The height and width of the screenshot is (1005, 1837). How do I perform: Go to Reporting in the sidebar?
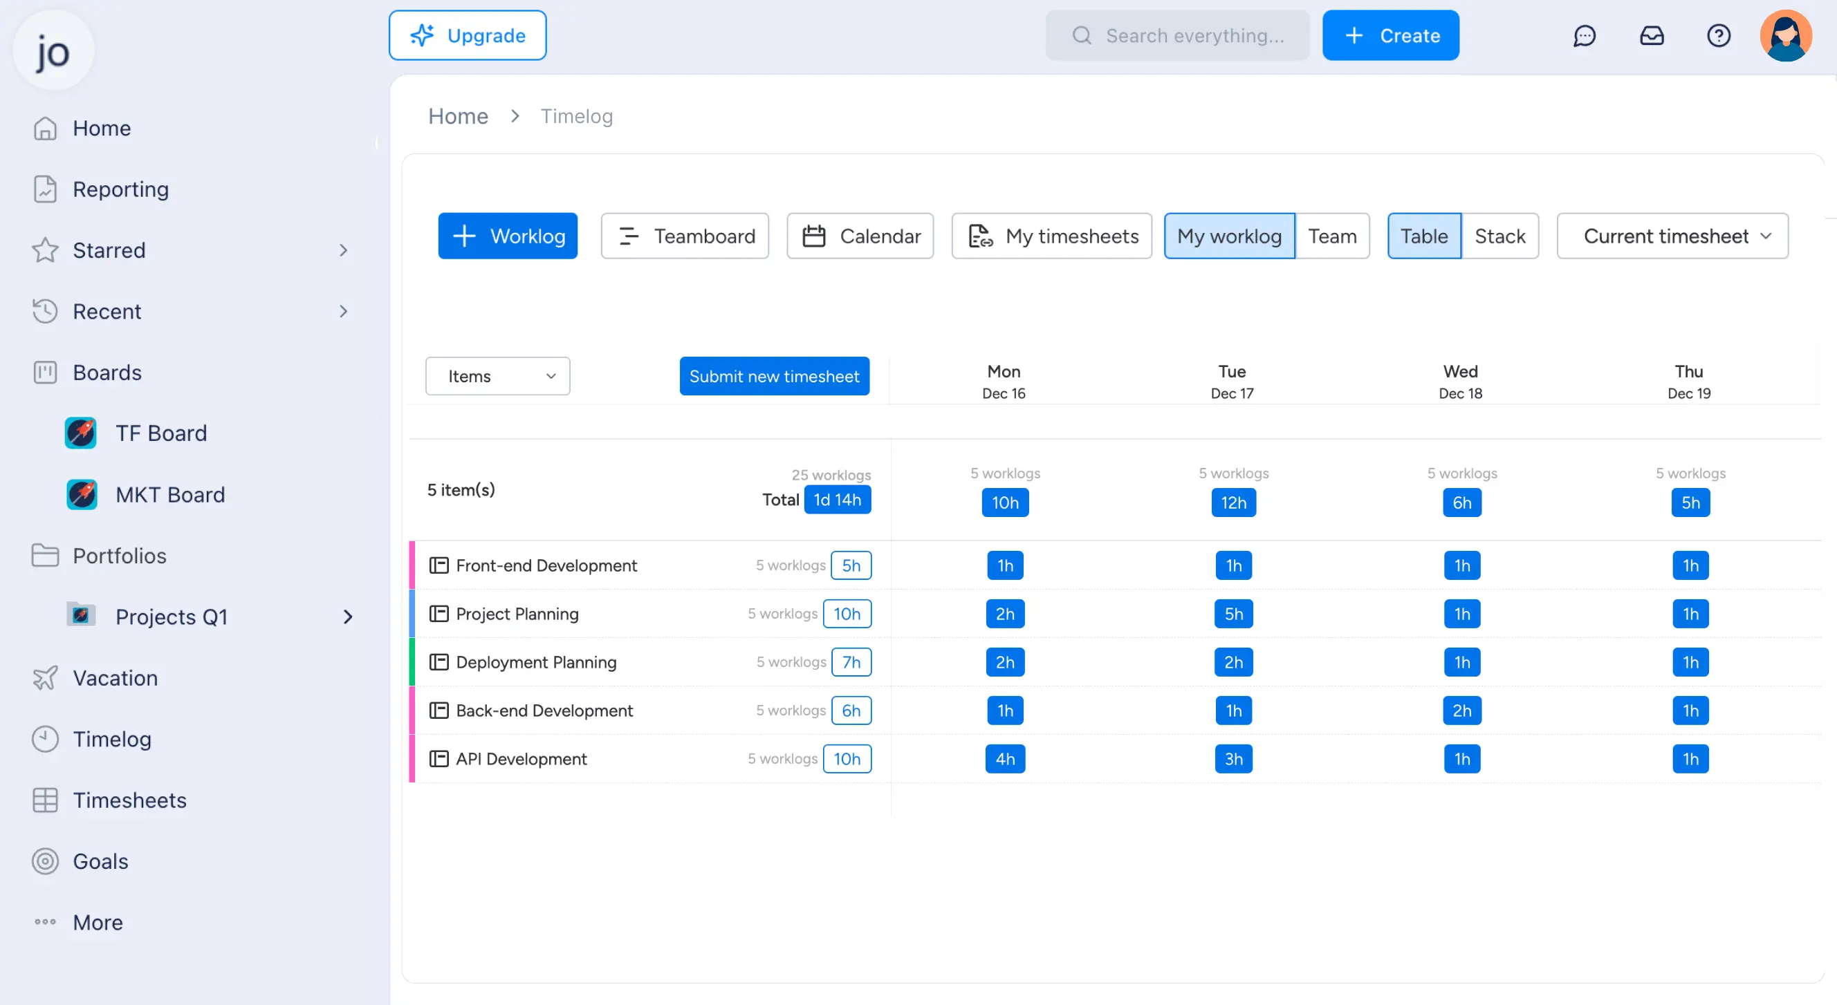pos(120,189)
